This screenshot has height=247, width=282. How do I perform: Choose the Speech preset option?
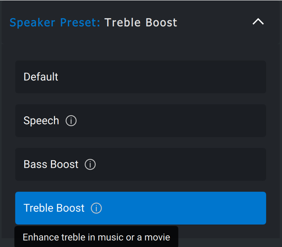click(140, 121)
